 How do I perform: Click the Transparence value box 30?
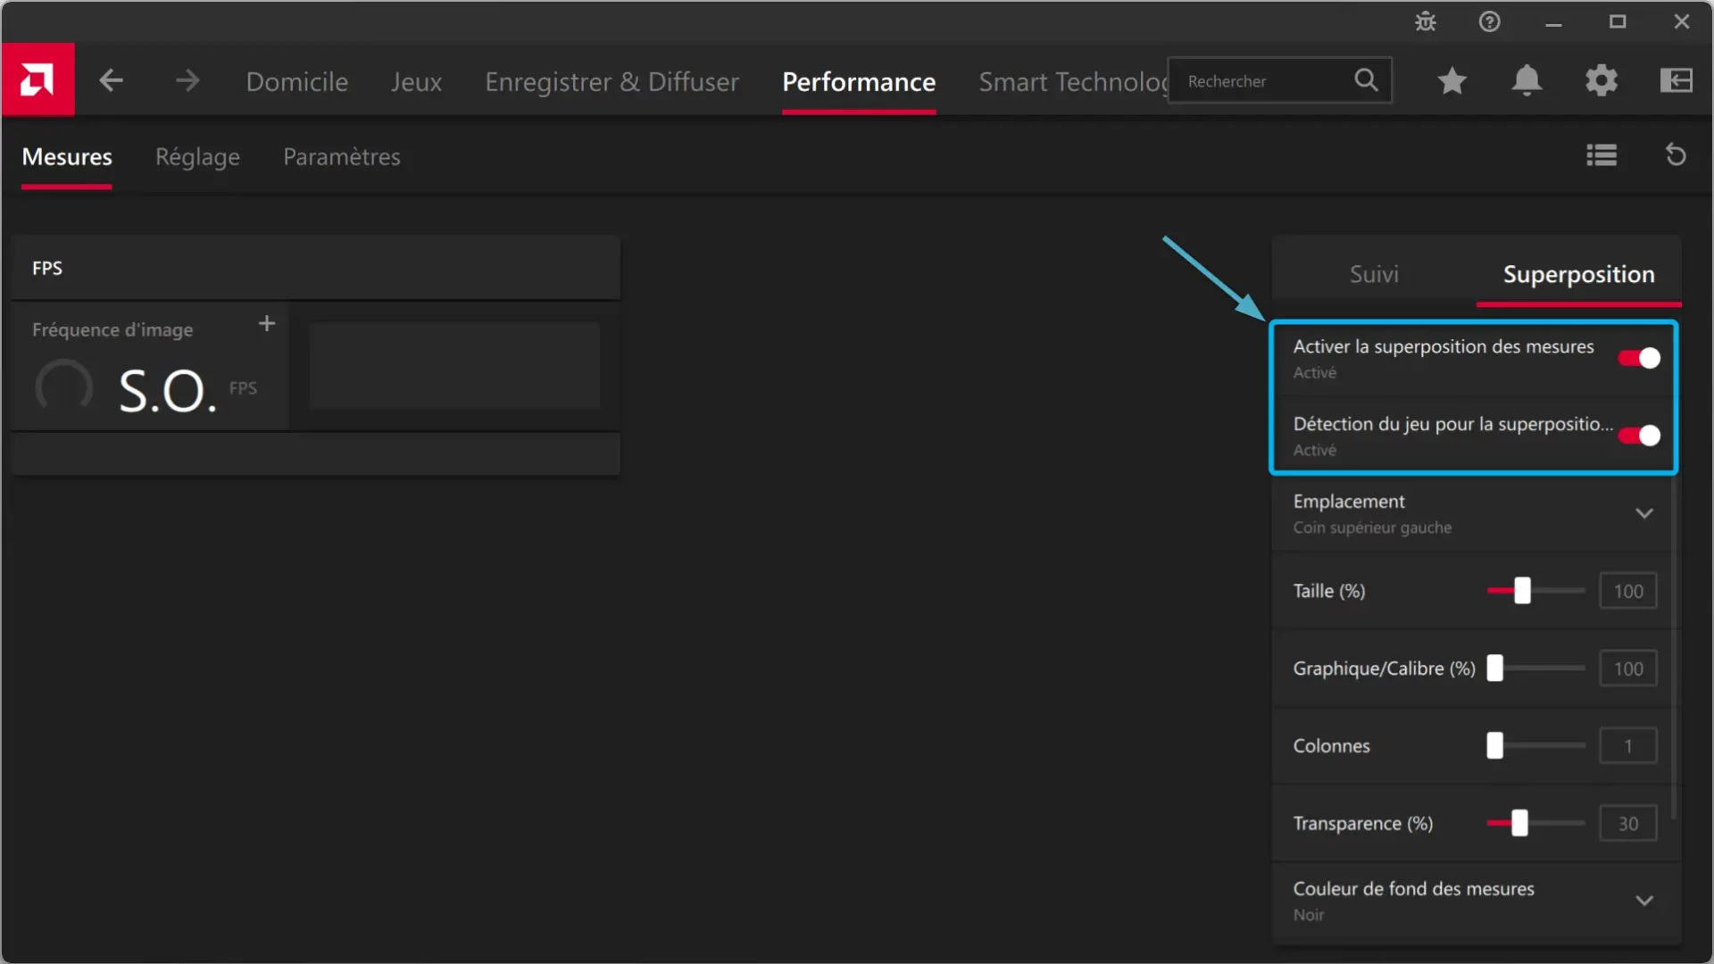pyautogui.click(x=1628, y=824)
